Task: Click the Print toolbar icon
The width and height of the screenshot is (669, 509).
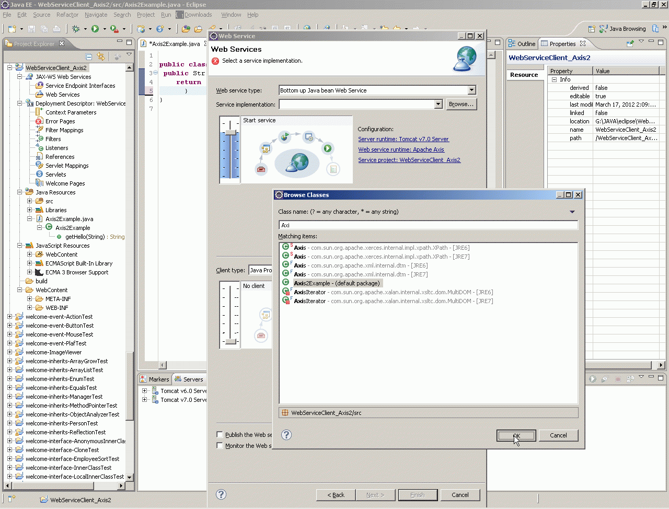Action: tap(56, 29)
